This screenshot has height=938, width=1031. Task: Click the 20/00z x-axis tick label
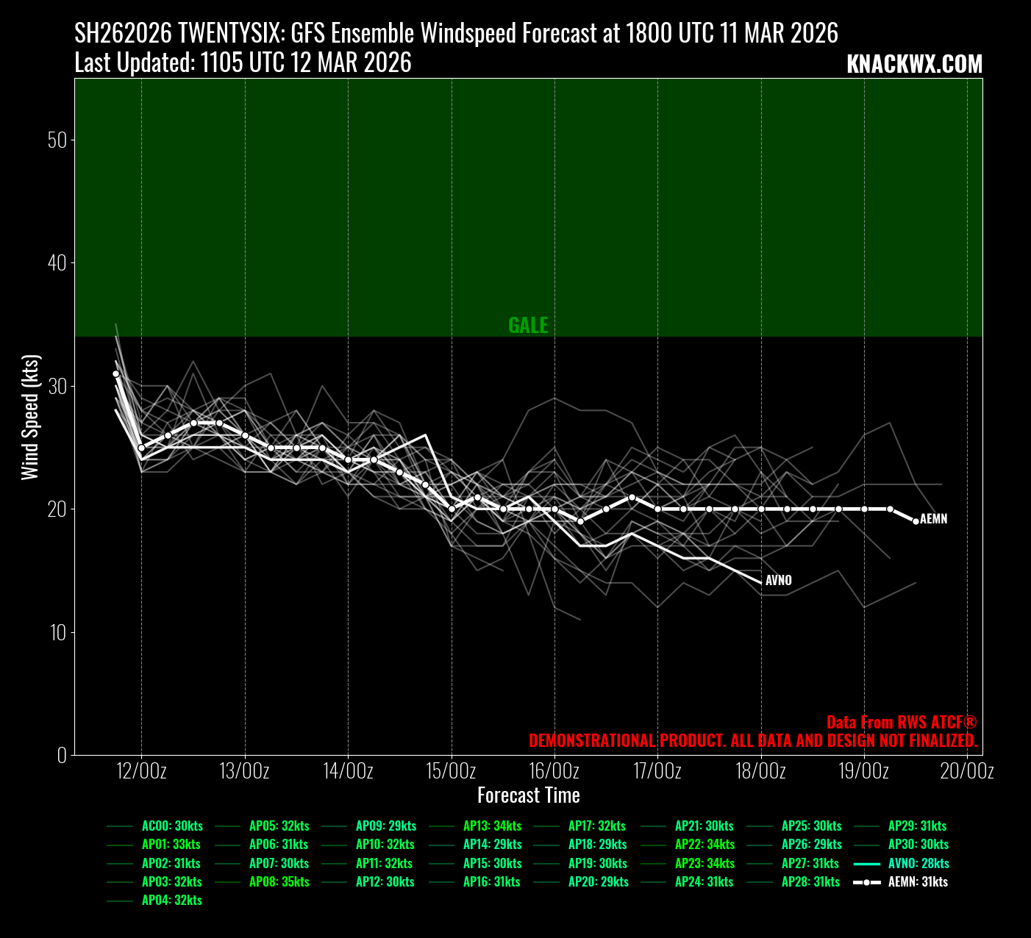(967, 771)
